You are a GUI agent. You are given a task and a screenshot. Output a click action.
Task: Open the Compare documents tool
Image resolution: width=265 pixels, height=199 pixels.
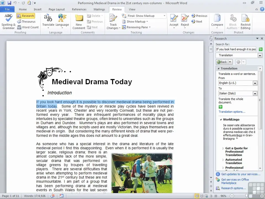coord(217,22)
